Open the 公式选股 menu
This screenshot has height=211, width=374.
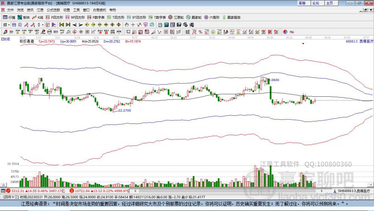pyautogui.click(x=53, y=10)
